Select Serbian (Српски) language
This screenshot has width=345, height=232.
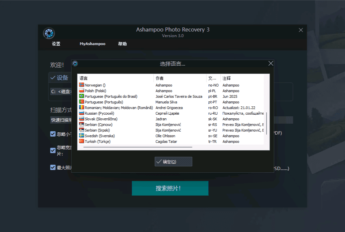coord(99,125)
